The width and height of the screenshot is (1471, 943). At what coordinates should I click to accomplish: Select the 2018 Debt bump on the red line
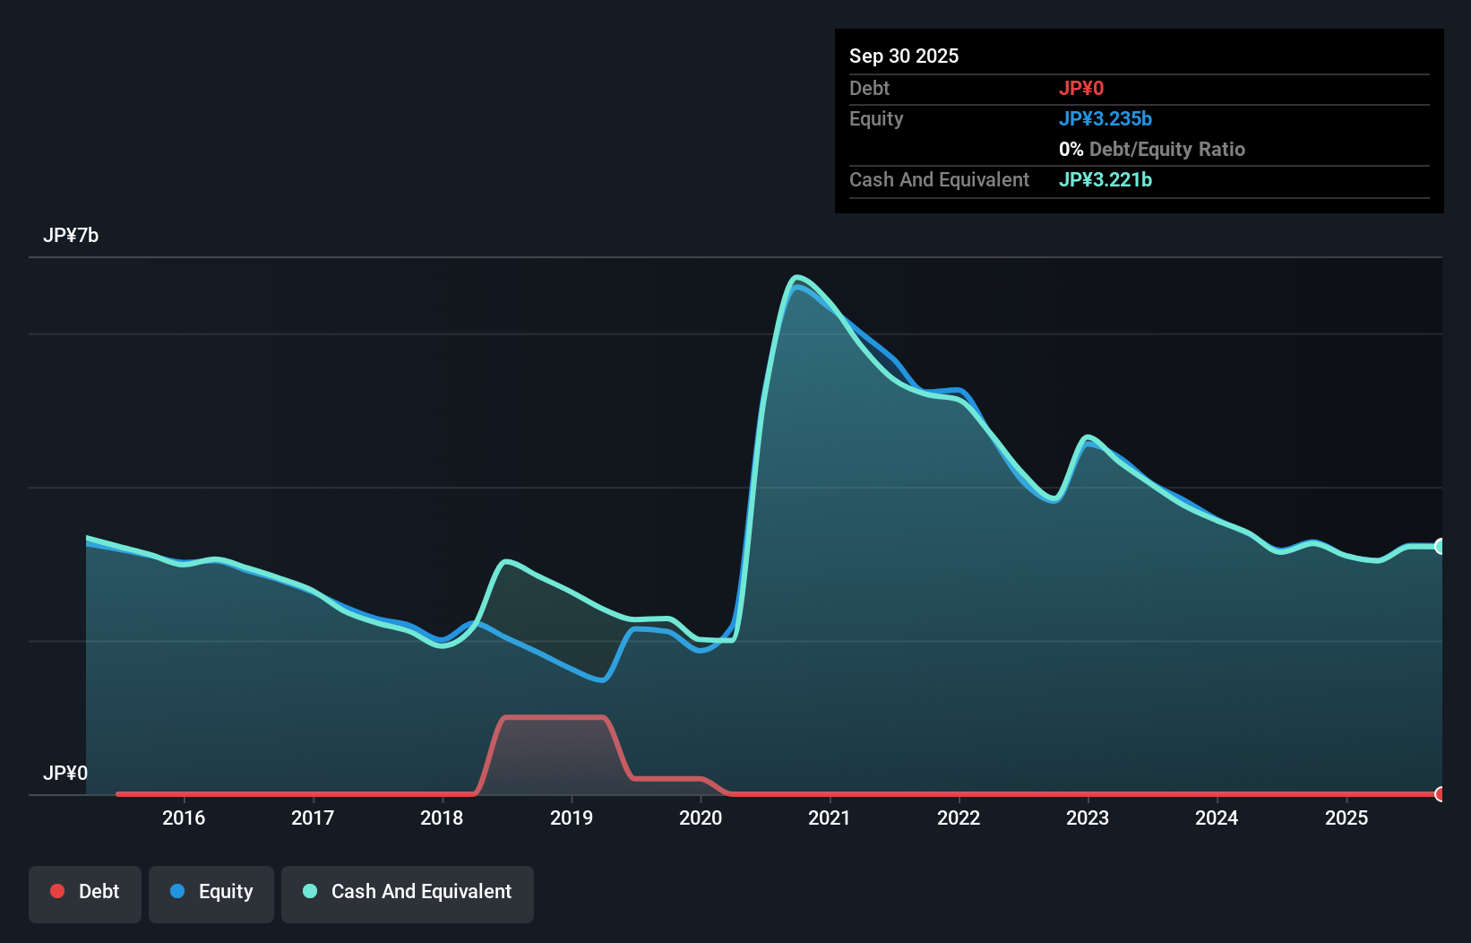555,717
